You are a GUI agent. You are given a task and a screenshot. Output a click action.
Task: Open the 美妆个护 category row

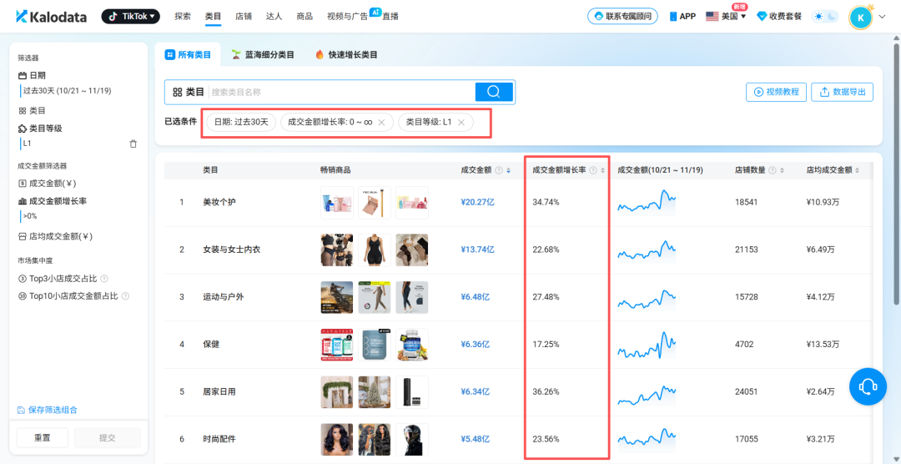click(x=219, y=203)
